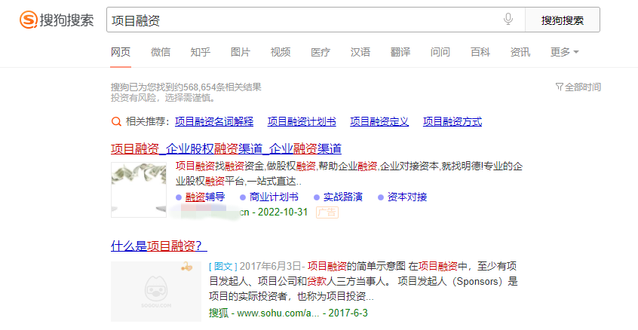Activate voice search microphone icon
The width and height of the screenshot is (638, 330).
pyautogui.click(x=508, y=19)
